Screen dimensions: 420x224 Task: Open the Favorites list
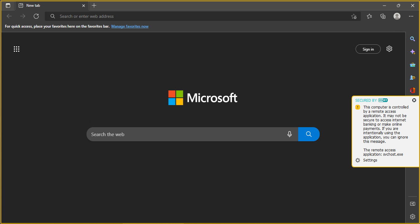pos(369,16)
